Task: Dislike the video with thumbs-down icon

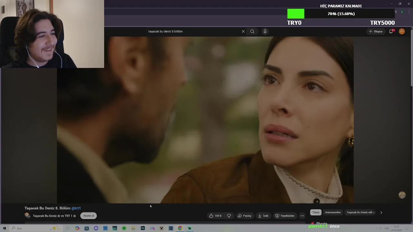Action: [x=229, y=216]
